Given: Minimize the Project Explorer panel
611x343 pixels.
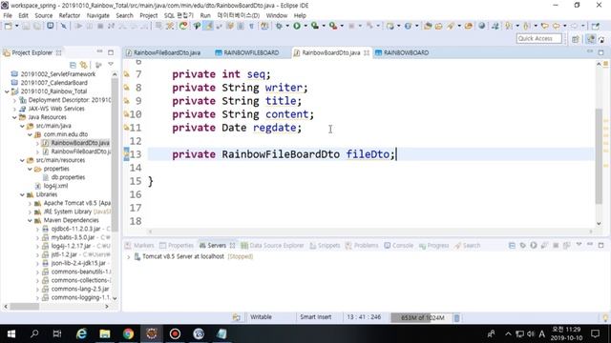Looking at the screenshot, I should click(x=99, y=51).
